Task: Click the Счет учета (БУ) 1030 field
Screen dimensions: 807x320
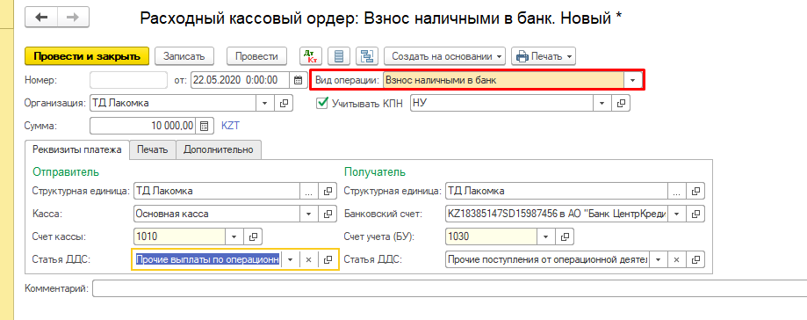Action: (x=491, y=236)
